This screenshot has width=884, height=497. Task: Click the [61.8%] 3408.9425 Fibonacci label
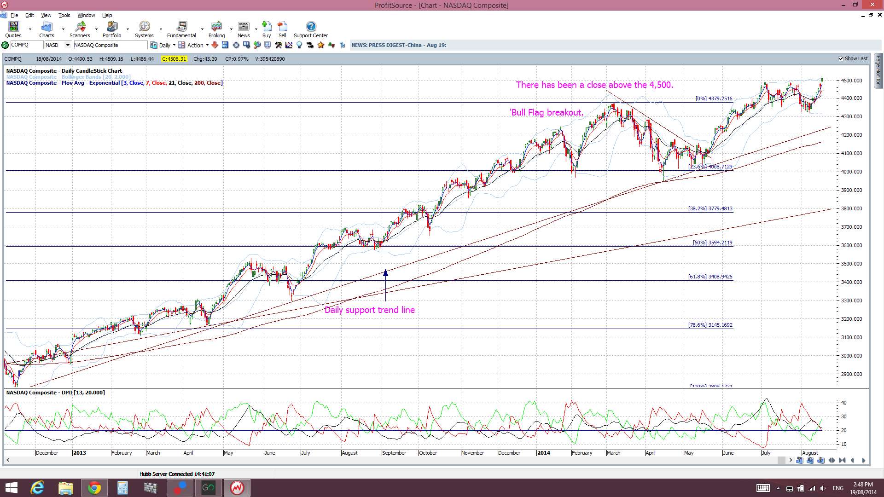point(710,277)
